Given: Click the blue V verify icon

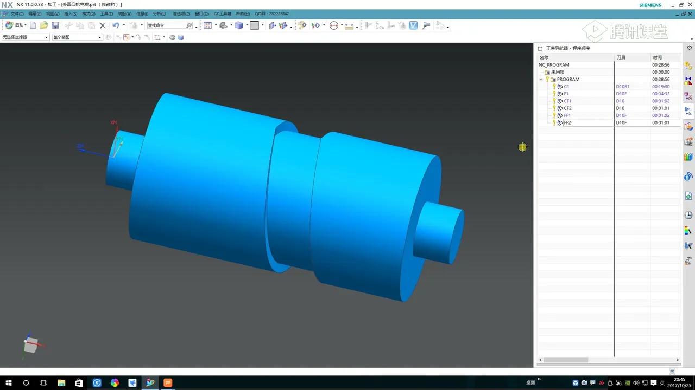Looking at the screenshot, I should [413, 25].
